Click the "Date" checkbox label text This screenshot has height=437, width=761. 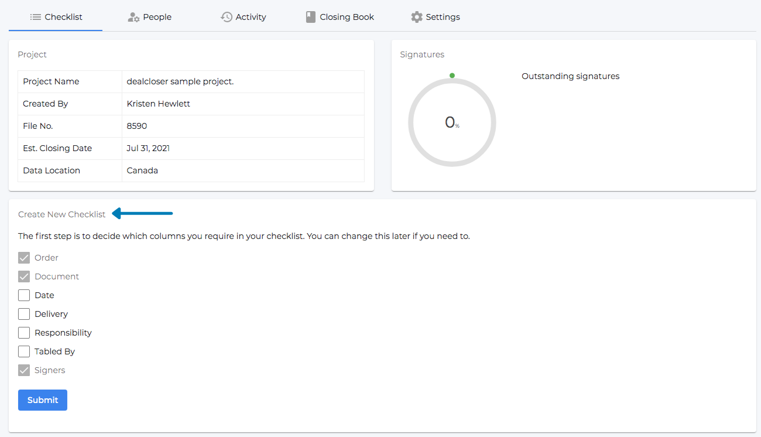point(44,295)
